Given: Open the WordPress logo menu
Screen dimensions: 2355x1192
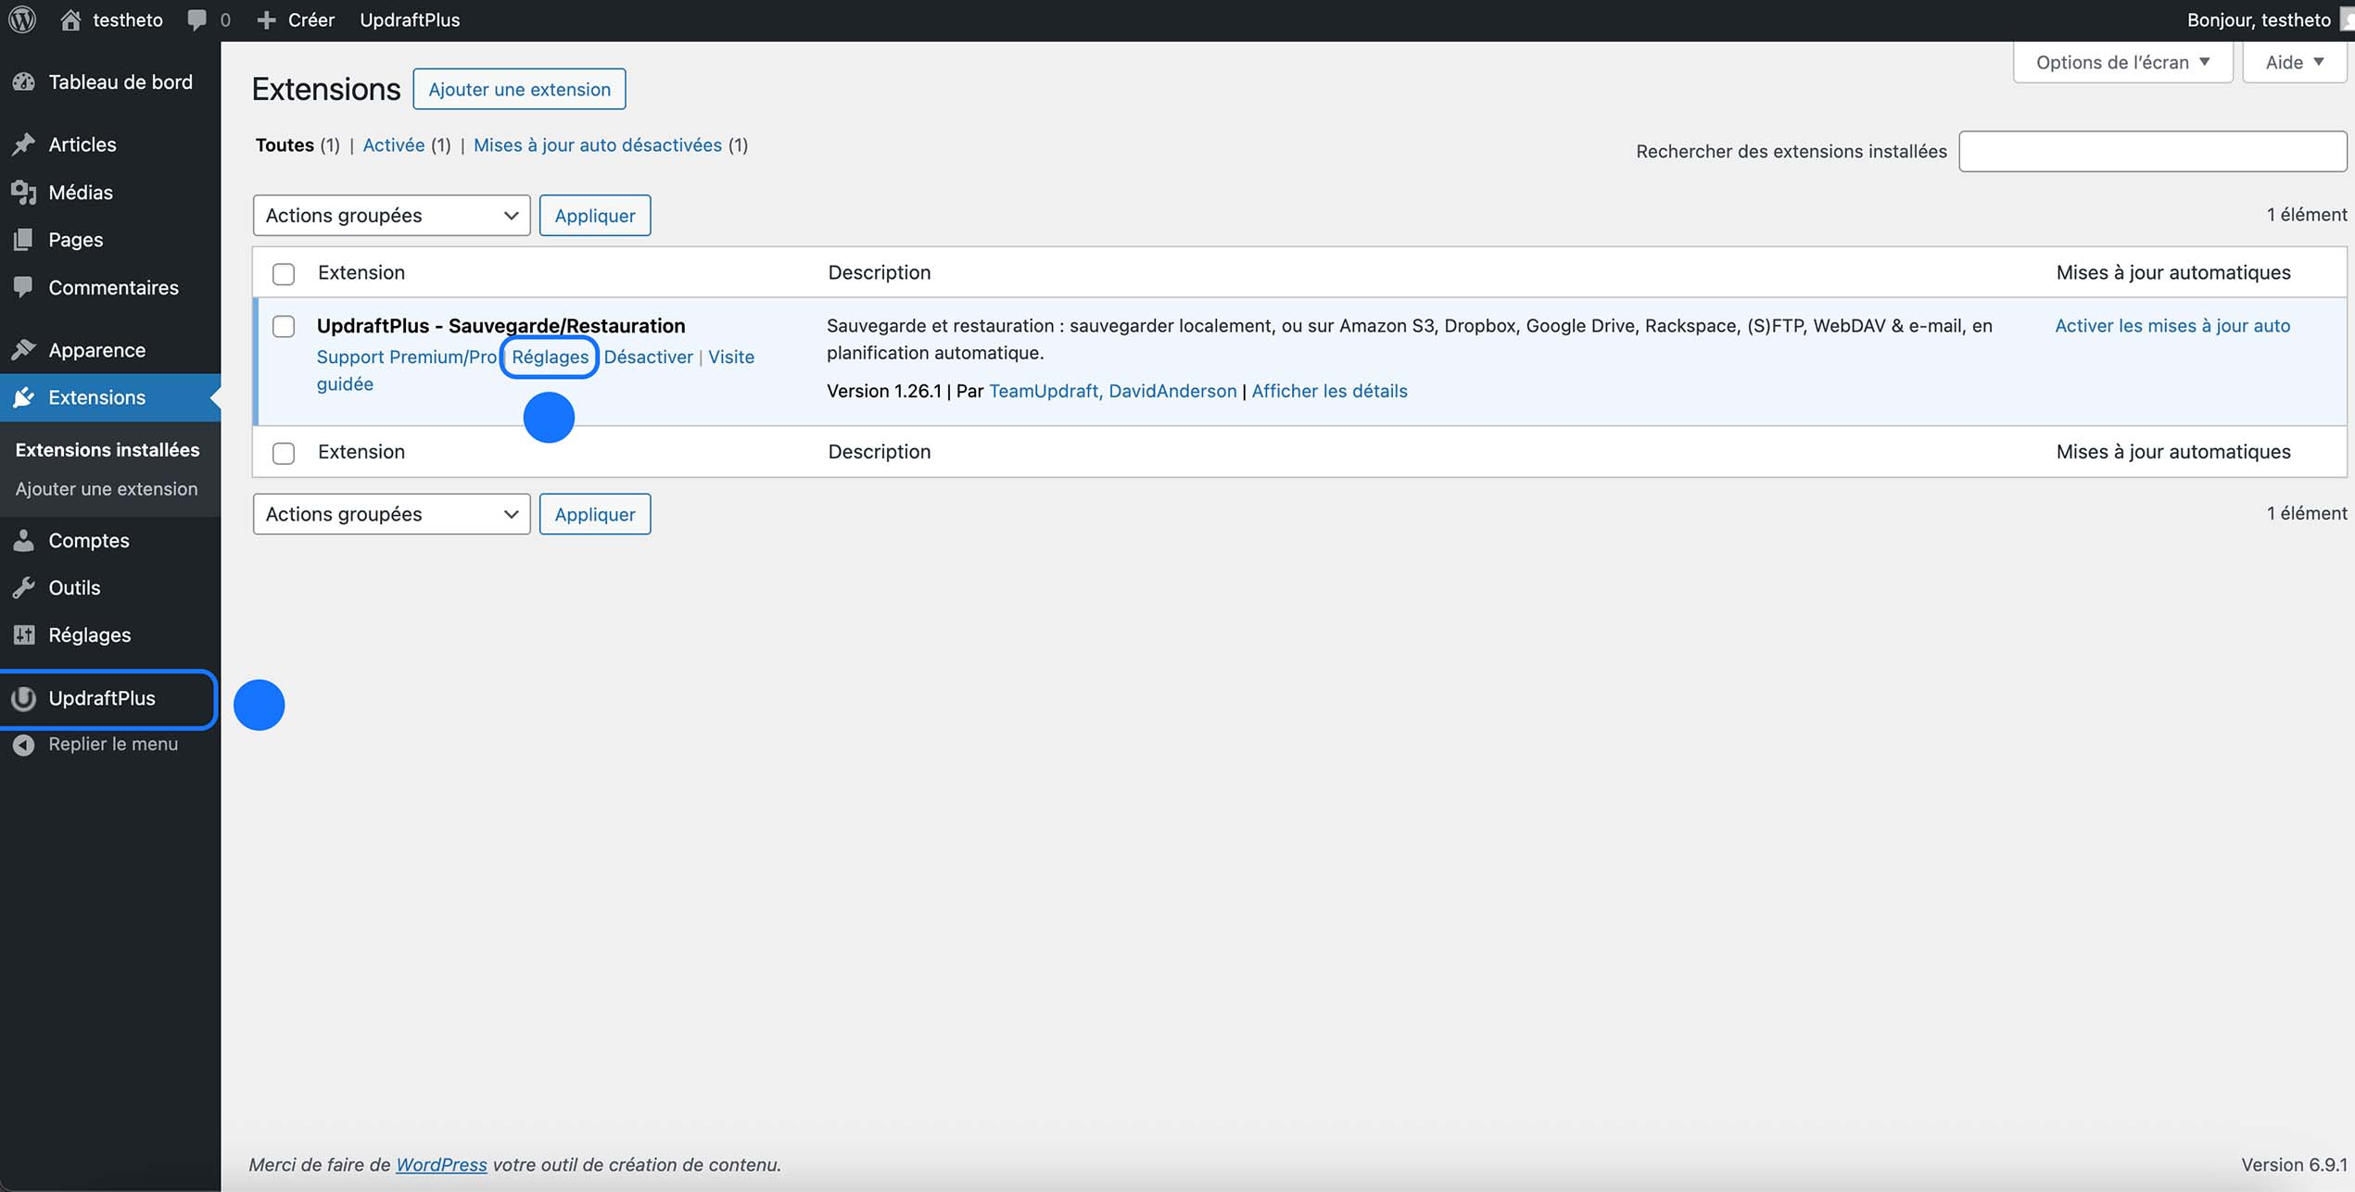Looking at the screenshot, I should [21, 19].
